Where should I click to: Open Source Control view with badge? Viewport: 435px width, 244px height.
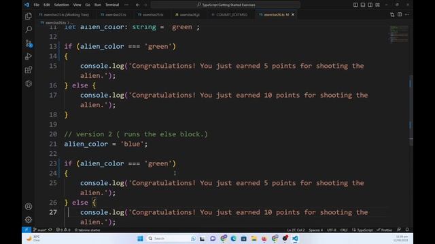[x=29, y=43]
